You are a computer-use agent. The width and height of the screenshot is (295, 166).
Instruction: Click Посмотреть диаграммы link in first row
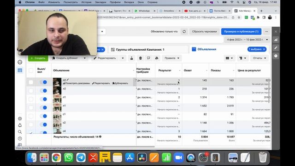tap(76, 83)
